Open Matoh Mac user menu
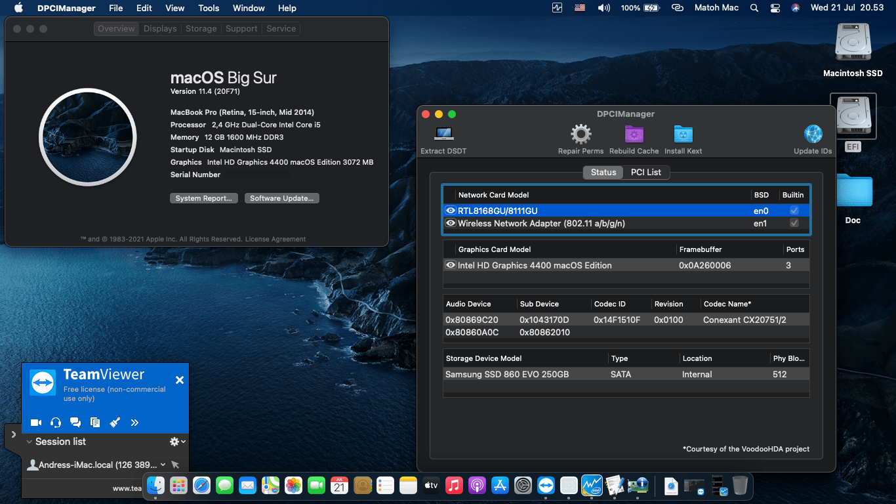This screenshot has height=504, width=896. tap(716, 8)
